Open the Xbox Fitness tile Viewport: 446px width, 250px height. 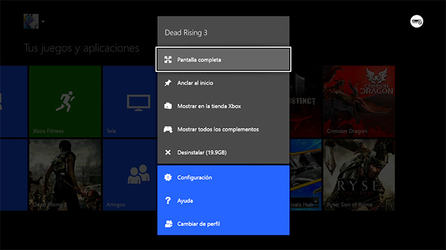65,101
